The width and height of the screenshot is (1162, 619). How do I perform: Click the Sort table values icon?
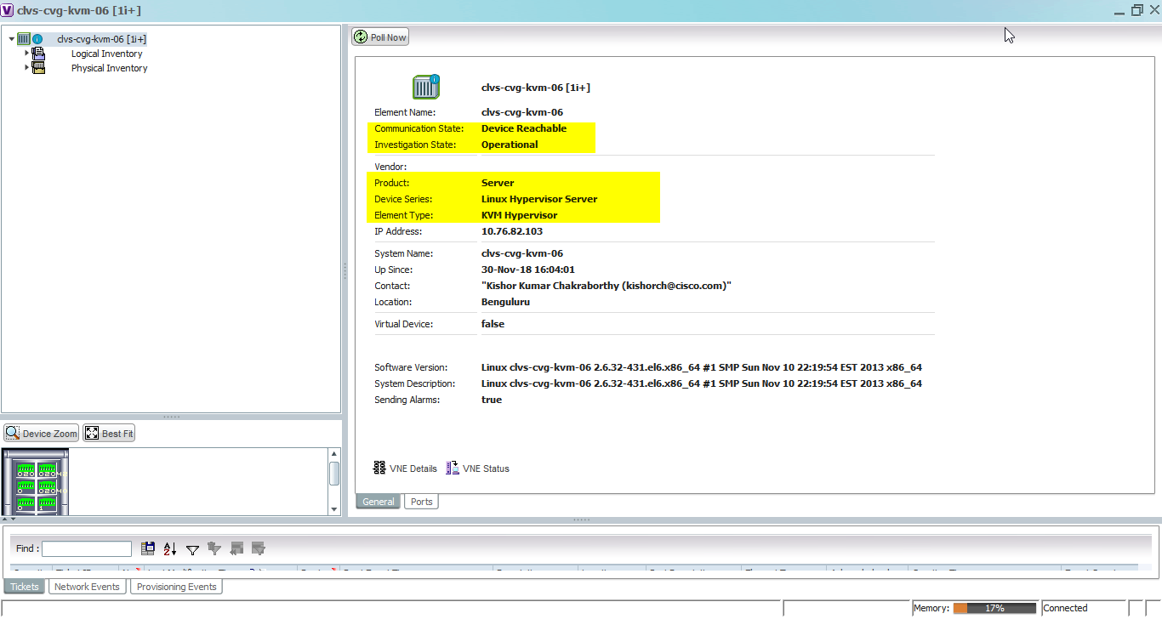169,548
